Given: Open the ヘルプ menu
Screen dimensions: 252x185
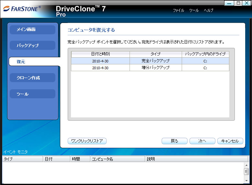Looking at the screenshot, I should coord(209,10).
